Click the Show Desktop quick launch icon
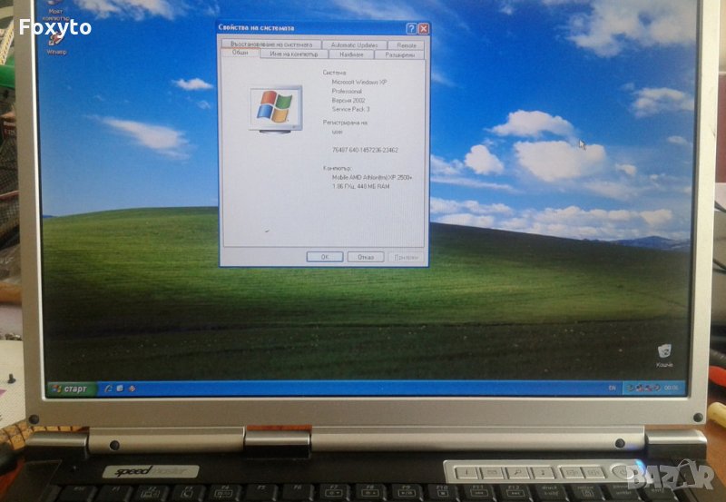The image size is (726, 502). pos(119,389)
